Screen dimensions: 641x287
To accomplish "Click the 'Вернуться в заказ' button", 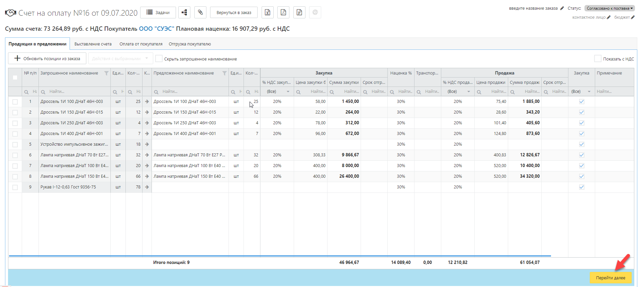I will pyautogui.click(x=234, y=13).
